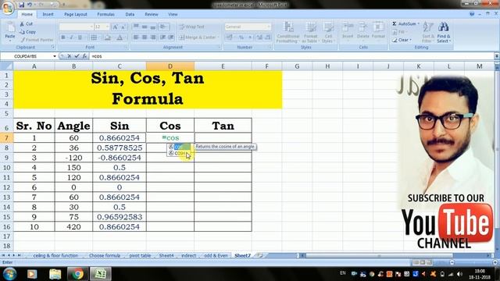Viewport: 500px width, 281px height.
Task: Select COS in the autocomplete list
Action: tap(179, 147)
